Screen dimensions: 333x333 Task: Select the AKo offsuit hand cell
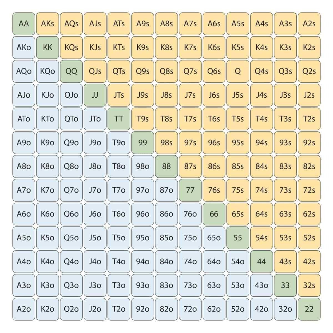(24, 47)
